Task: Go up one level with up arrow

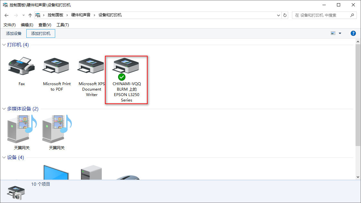Action: point(30,15)
